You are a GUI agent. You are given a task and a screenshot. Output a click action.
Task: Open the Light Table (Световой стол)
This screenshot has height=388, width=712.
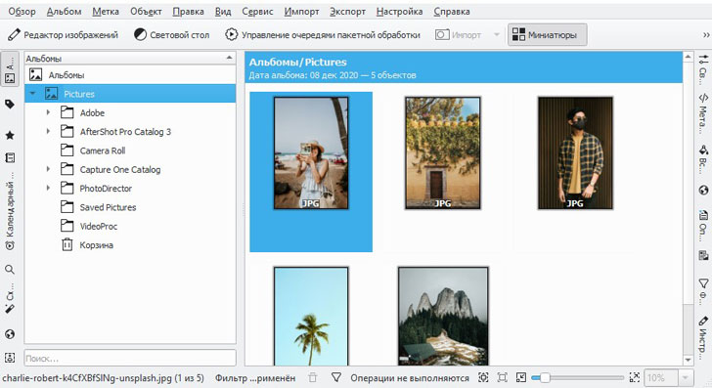tap(172, 35)
